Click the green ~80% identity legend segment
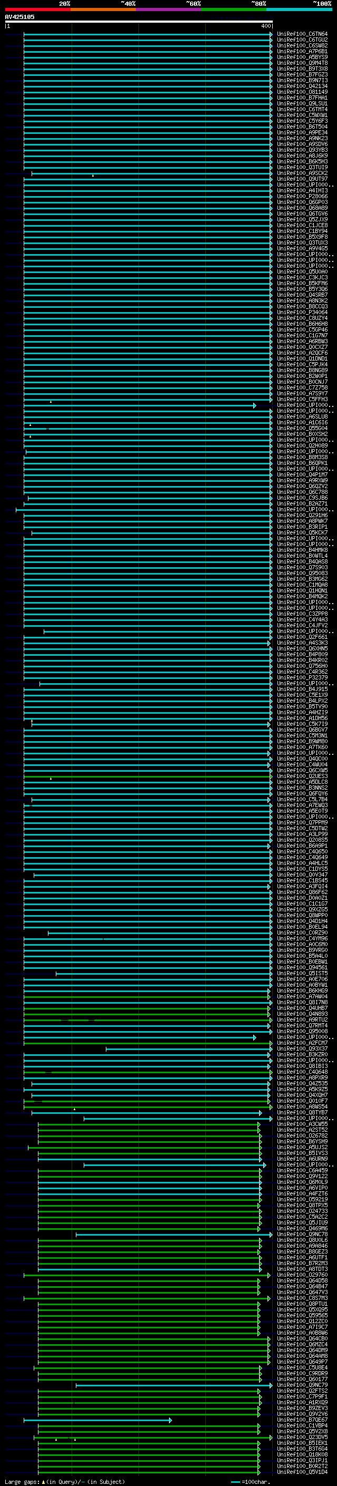This screenshot has width=337, height=1486. pyautogui.click(x=234, y=9)
